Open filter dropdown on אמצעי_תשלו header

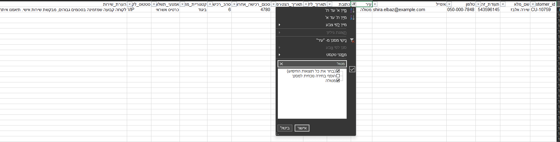click(x=154, y=4)
